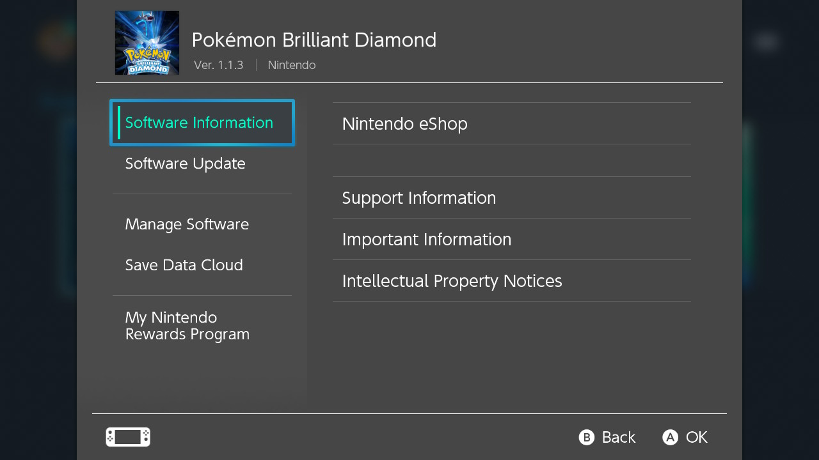Open the Software Update section
This screenshot has width=819, height=460.
coord(202,164)
